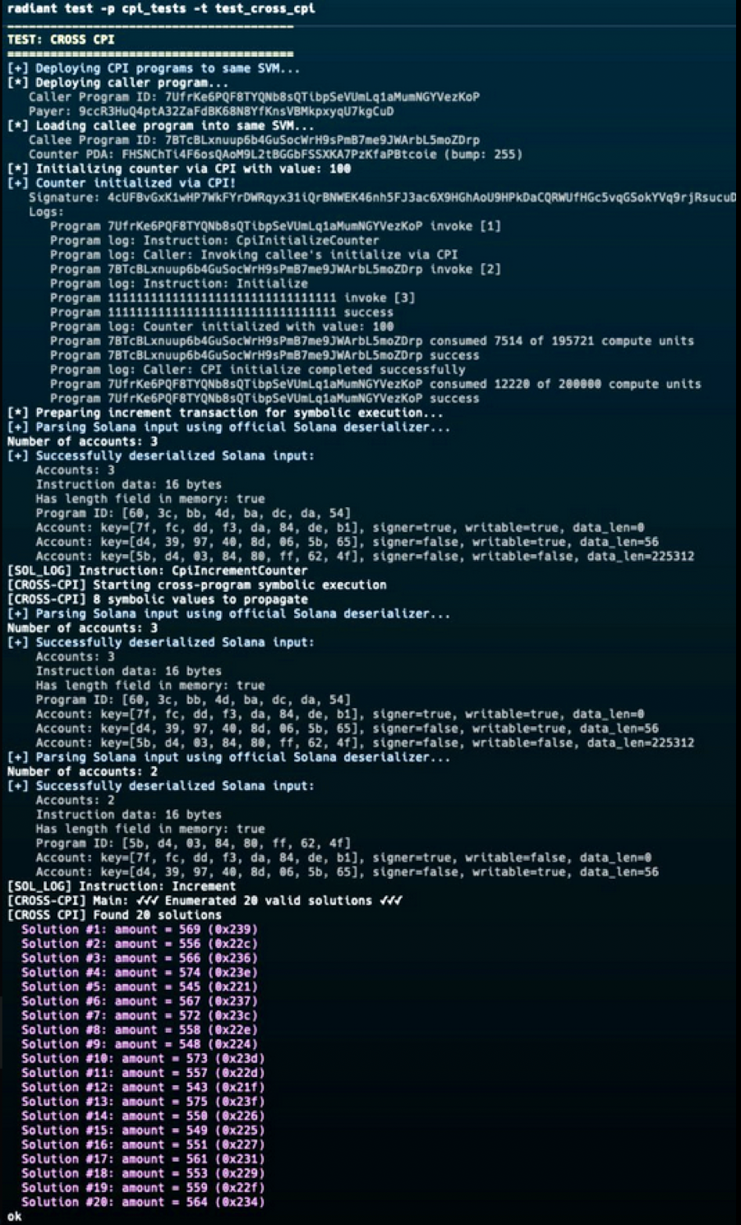
Task: Click the final 'ok' status line
Action: [14, 1217]
